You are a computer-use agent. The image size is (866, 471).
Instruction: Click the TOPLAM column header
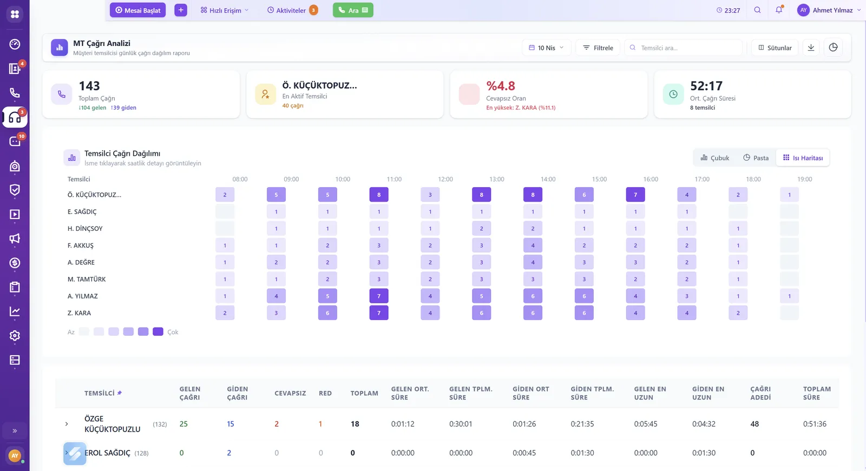tap(364, 393)
